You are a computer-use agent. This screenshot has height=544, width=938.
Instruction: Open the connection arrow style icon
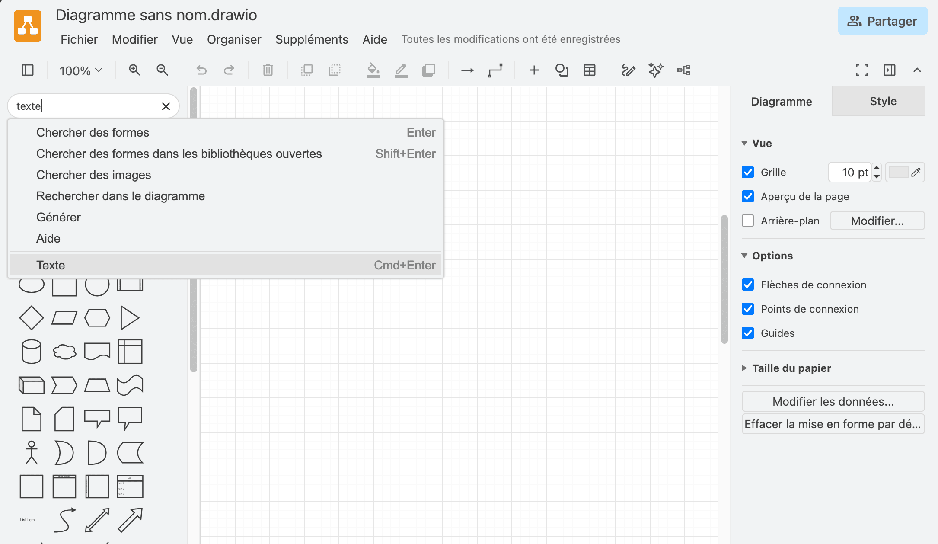click(467, 70)
